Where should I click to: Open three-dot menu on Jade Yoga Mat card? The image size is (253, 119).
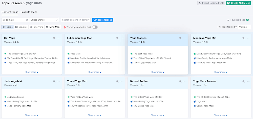click(x=59, y=81)
